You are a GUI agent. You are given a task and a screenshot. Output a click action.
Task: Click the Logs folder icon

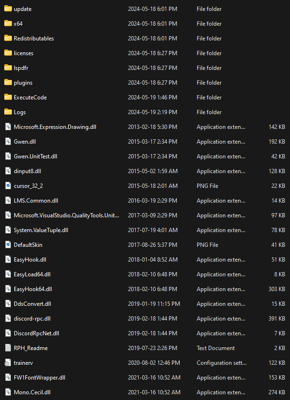tap(8, 112)
